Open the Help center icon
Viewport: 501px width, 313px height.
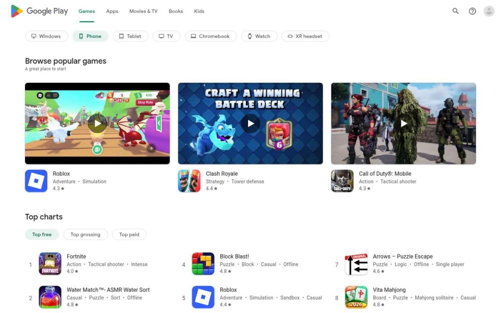click(472, 11)
